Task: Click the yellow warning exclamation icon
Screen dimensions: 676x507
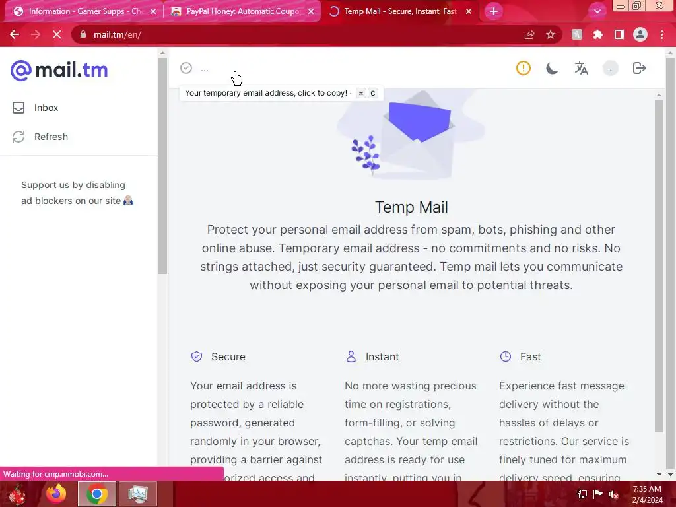Action: click(x=524, y=68)
